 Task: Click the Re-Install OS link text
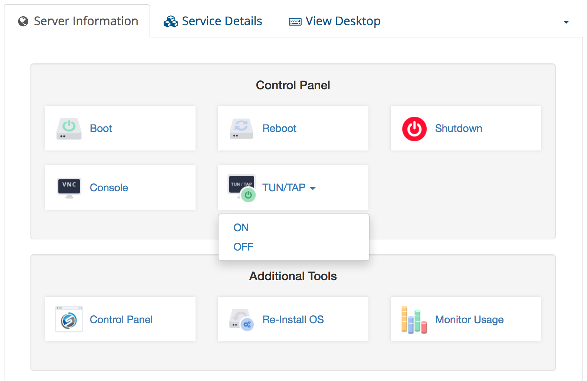point(293,319)
